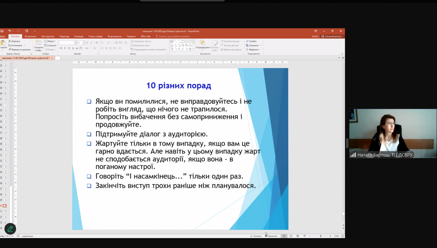Open the Select (Виділити) dropdown
The height and width of the screenshot is (248, 437).
tap(254, 49)
